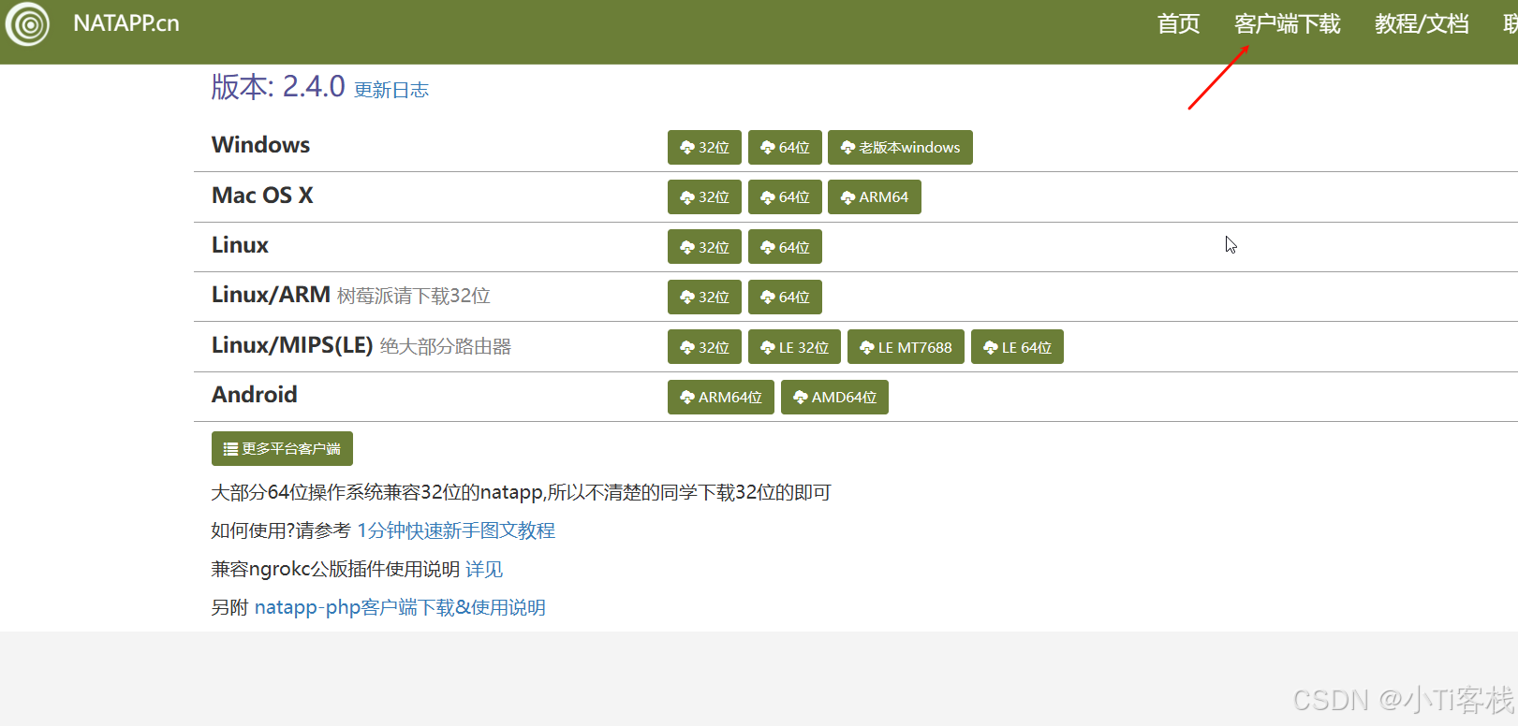This screenshot has height=726, width=1518.
Task: Open 客户端下载 navigation item
Action: [1287, 24]
